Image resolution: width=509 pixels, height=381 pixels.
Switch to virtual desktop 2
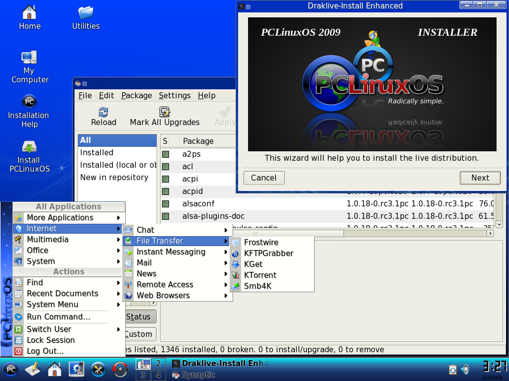tap(158, 364)
